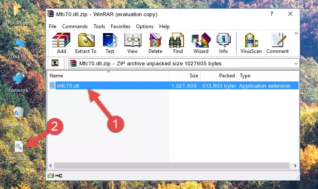Select the mfc70.dll file icon in list

click(x=52, y=86)
